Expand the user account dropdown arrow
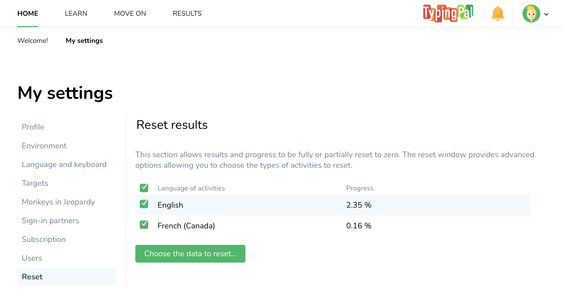This screenshot has height=302, width=564. click(546, 14)
